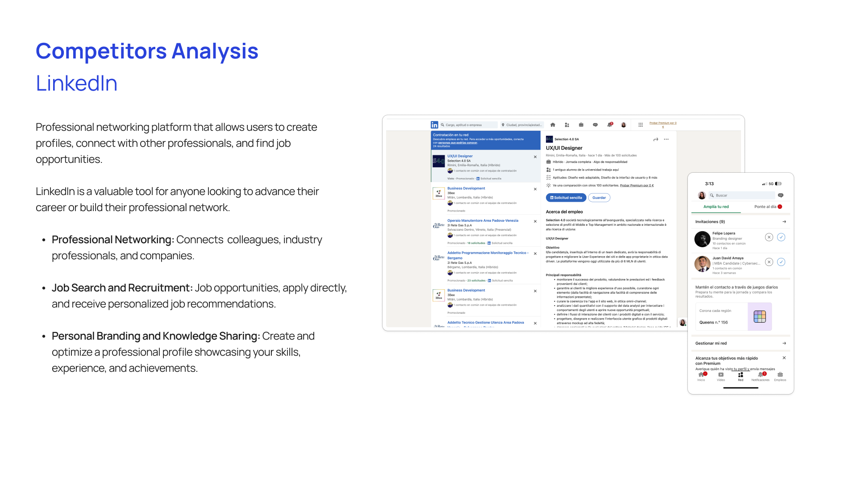
Task: Click Felipe Lopera's profile photo
Action: tap(702, 239)
